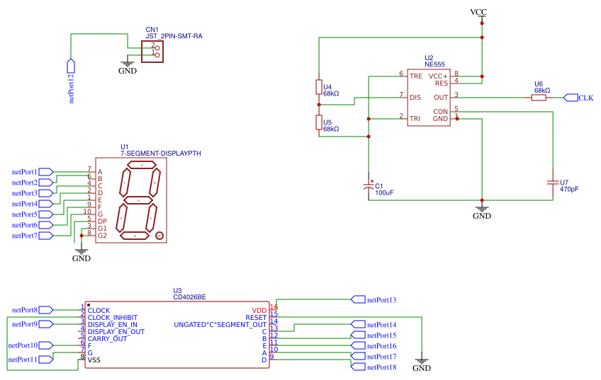This screenshot has width=601, height=380.
Task: Select the netPort9 flag
Action: point(33,324)
